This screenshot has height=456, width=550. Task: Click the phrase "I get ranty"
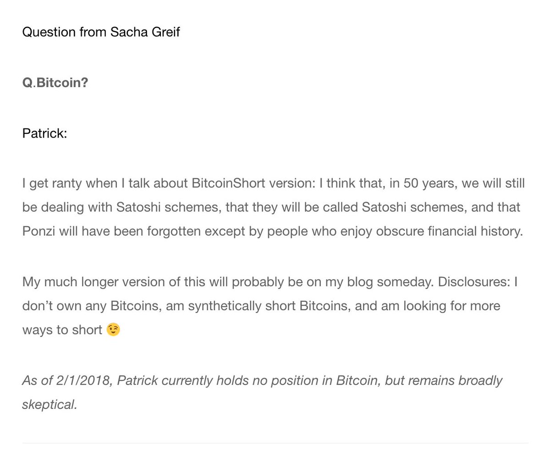50,184
